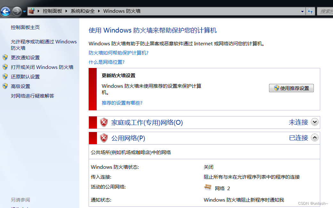Open 对网络进行疑难解答 link
The width and height of the screenshot is (333, 208).
pyautogui.click(x=33, y=96)
